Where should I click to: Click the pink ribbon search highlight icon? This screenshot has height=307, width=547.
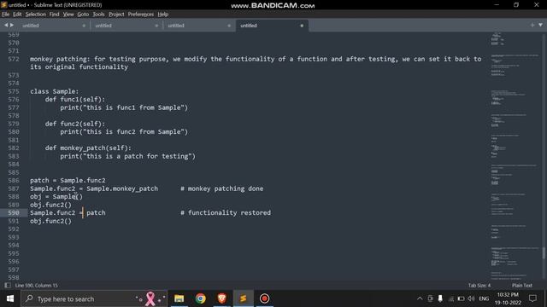150,298
